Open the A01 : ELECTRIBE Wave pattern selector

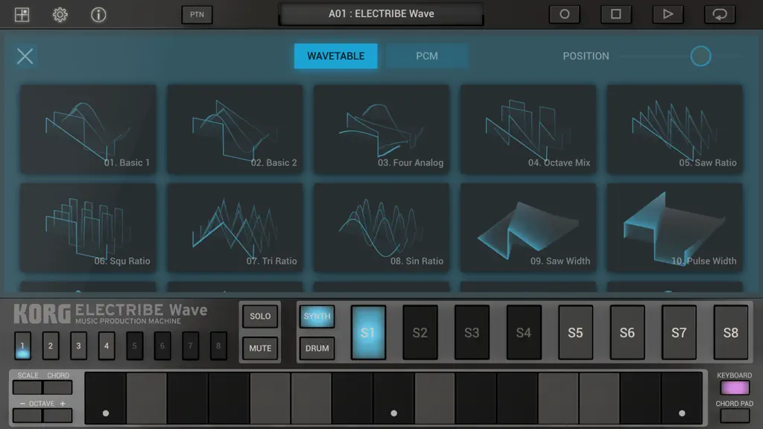[x=381, y=14]
